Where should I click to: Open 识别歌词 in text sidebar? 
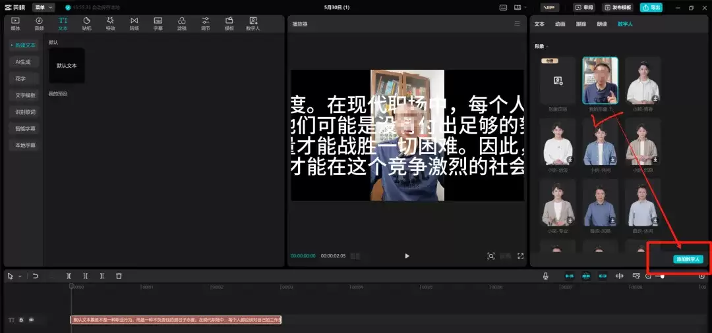click(24, 112)
